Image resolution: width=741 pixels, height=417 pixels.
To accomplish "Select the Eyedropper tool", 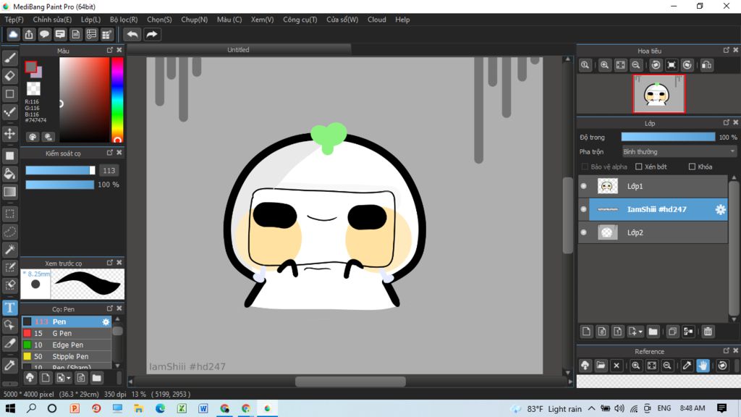I will (x=9, y=365).
